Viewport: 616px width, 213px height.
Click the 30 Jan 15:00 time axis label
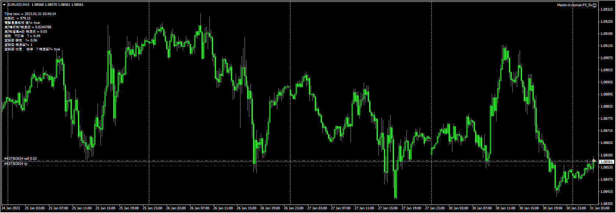pos(529,208)
